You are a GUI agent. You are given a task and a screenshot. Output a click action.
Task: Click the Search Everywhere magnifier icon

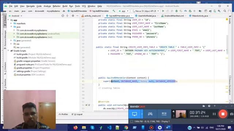(x=225, y=11)
